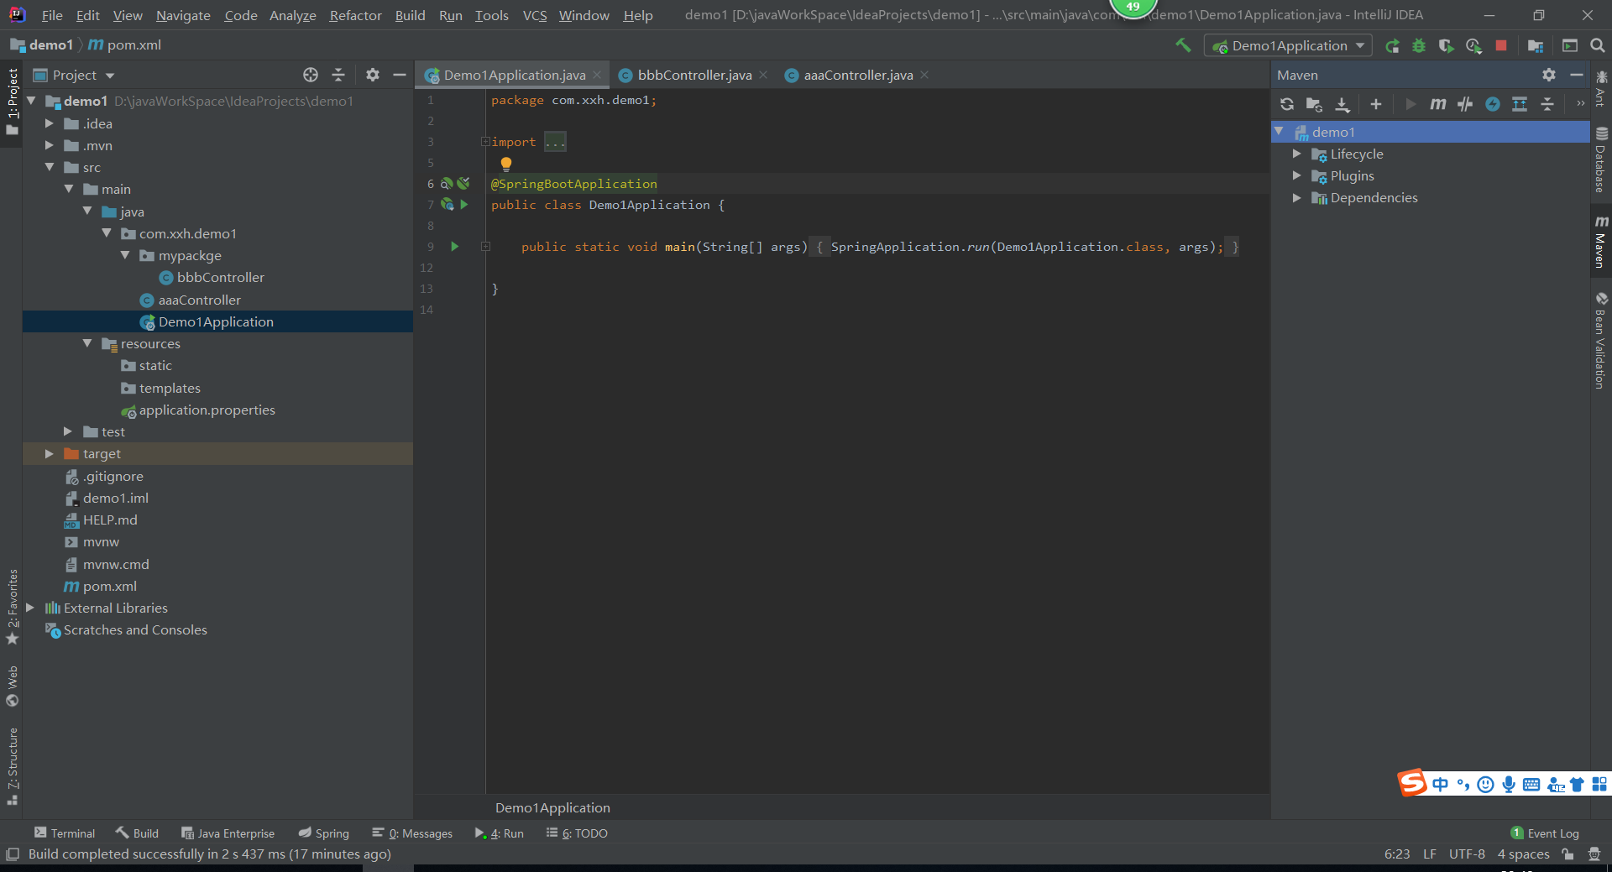Click the intention lightbulb in the editor

tap(505, 164)
